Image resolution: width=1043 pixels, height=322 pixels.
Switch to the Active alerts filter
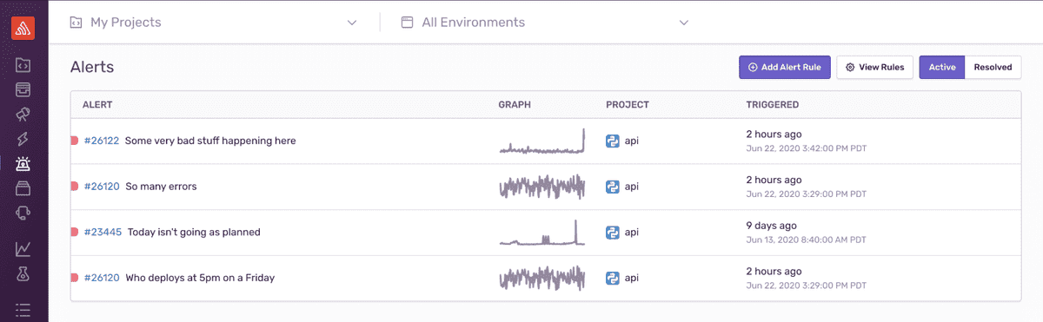coord(942,68)
